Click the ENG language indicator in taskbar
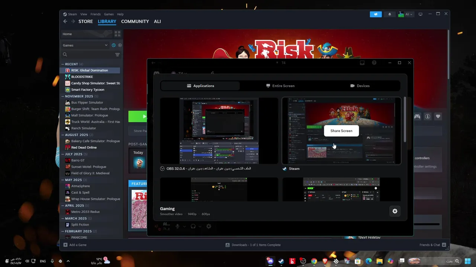The width and height of the screenshot is (476, 267). click(x=43, y=261)
